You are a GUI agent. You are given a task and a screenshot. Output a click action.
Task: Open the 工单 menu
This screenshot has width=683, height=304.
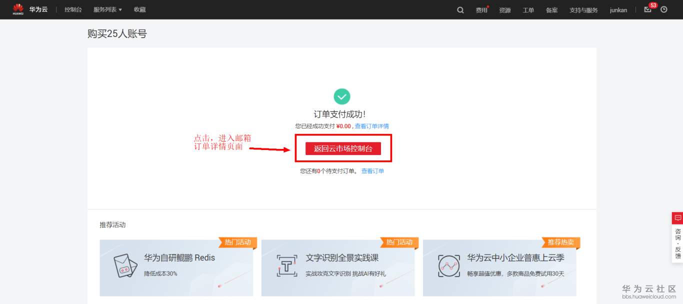(x=528, y=10)
